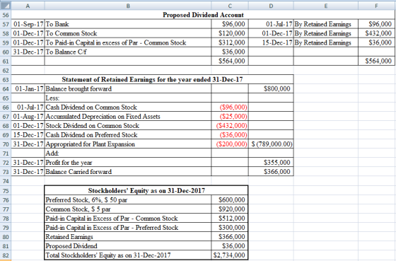This screenshot has height=261, width=396.
Task: Select the $366,000 cell in row 73
Action: point(271,172)
